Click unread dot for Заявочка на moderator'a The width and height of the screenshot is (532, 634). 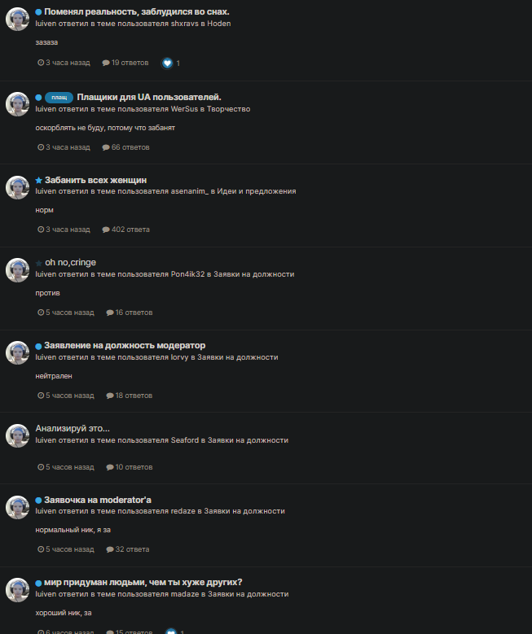click(38, 501)
